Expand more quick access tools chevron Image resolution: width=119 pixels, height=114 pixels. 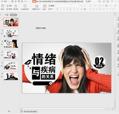coord(30,1)
